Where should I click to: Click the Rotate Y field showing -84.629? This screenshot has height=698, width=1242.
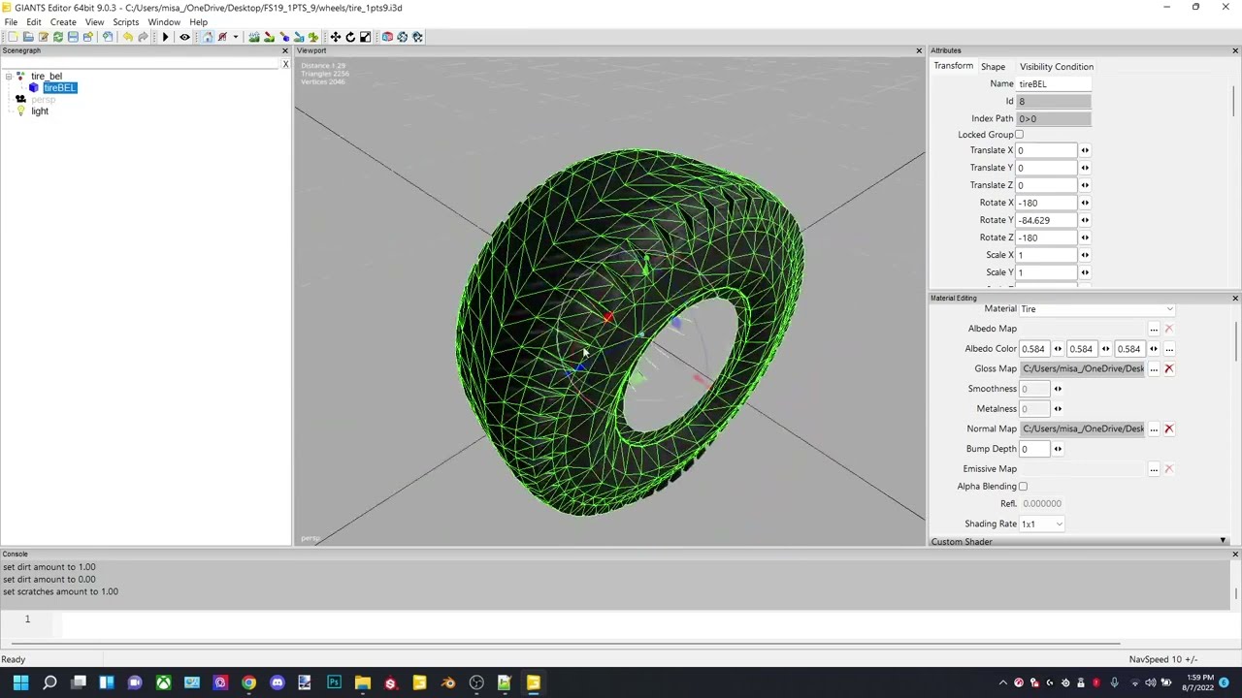pos(1046,220)
